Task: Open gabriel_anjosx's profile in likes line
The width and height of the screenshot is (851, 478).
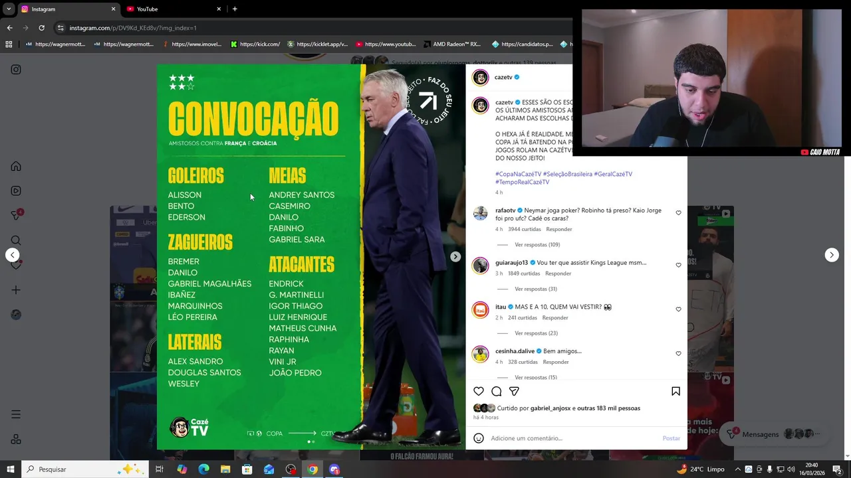Action: [550, 408]
